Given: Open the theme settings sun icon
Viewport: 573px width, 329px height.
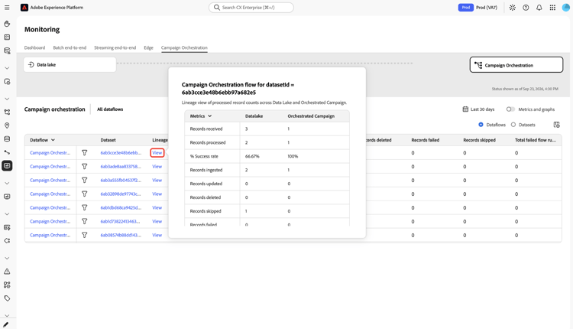Looking at the screenshot, I should click(x=513, y=8).
